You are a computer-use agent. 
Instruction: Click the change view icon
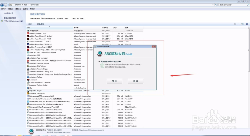[x=235, y=24]
